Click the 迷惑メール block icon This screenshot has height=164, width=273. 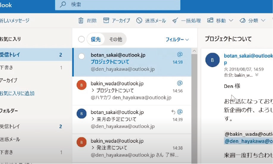(x=139, y=20)
